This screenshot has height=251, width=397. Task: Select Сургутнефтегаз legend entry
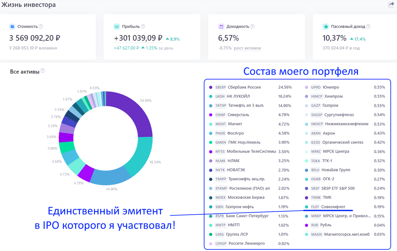pos(345,115)
